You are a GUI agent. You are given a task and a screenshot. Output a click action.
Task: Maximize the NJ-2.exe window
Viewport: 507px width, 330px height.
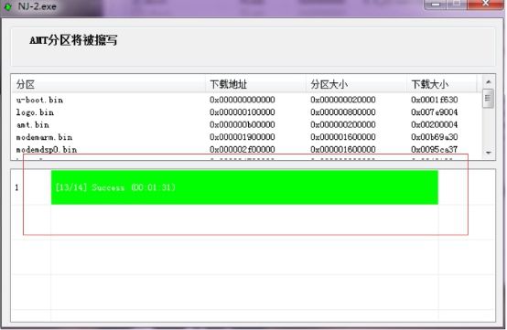[x=457, y=5]
